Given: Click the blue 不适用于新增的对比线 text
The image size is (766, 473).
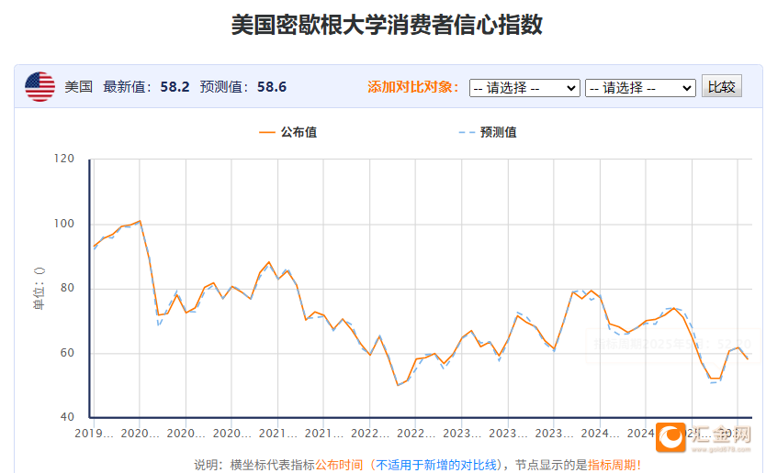Looking at the screenshot, I should (x=435, y=465).
